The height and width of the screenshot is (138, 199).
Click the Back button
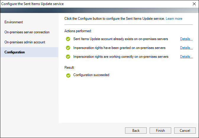tap(136, 131)
